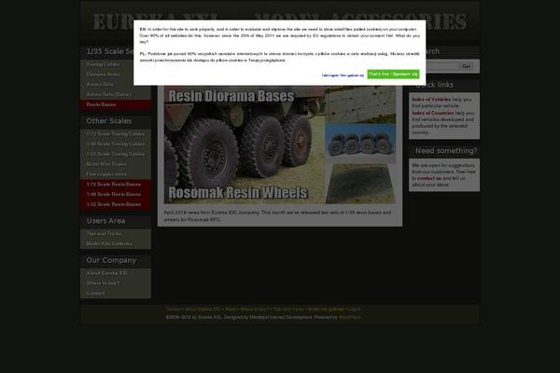This screenshot has height=373, width=560.
Task: Open Model Kits Galleries under Users Area
Action: click(x=116, y=243)
